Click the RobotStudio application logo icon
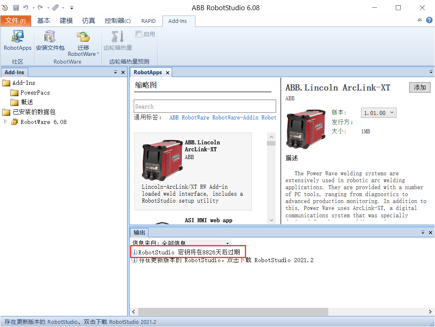Viewport: 435px width, 327px height. tap(5, 8)
